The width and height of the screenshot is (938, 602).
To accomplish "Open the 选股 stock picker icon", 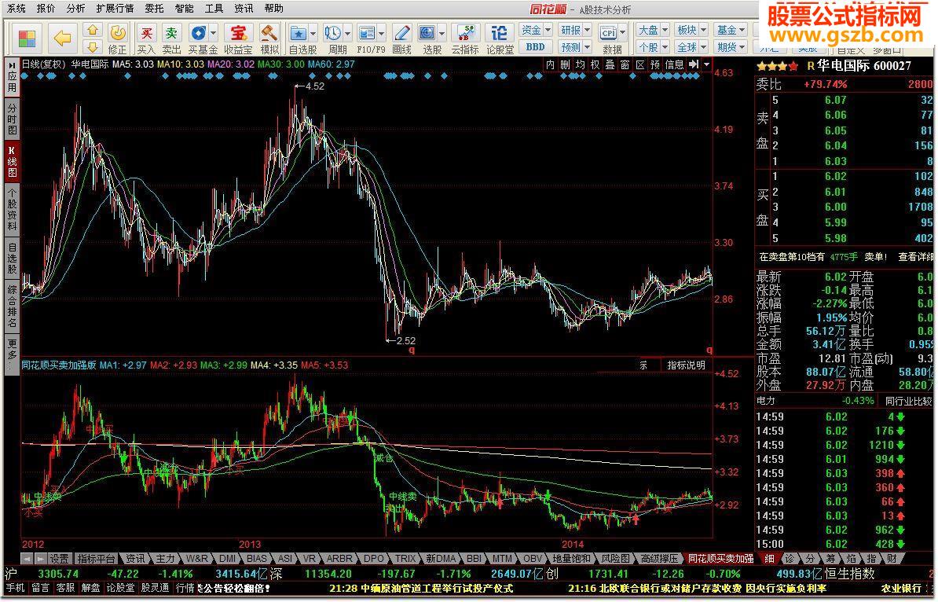I will click(427, 34).
